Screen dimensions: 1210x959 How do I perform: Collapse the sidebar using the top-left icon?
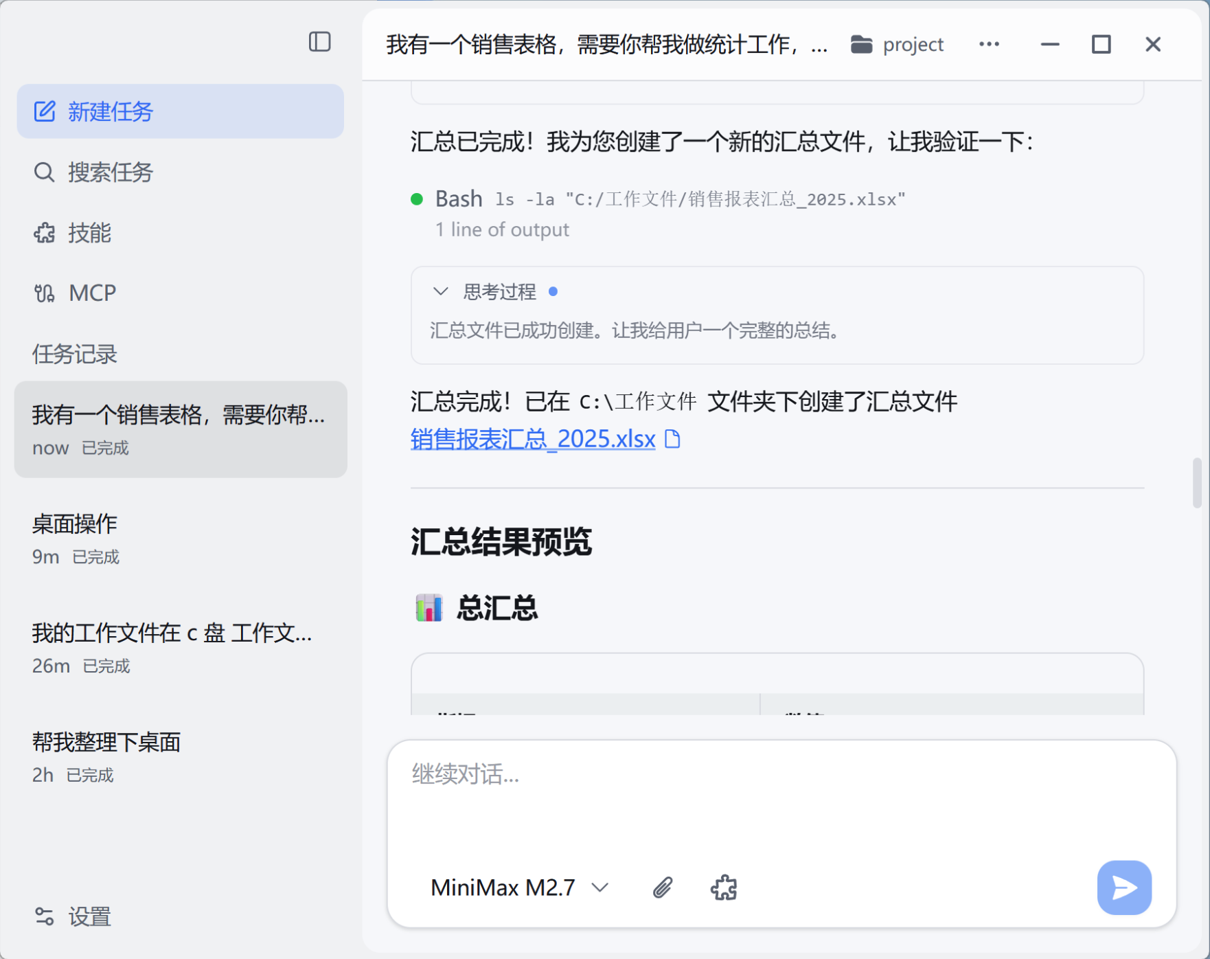click(319, 42)
